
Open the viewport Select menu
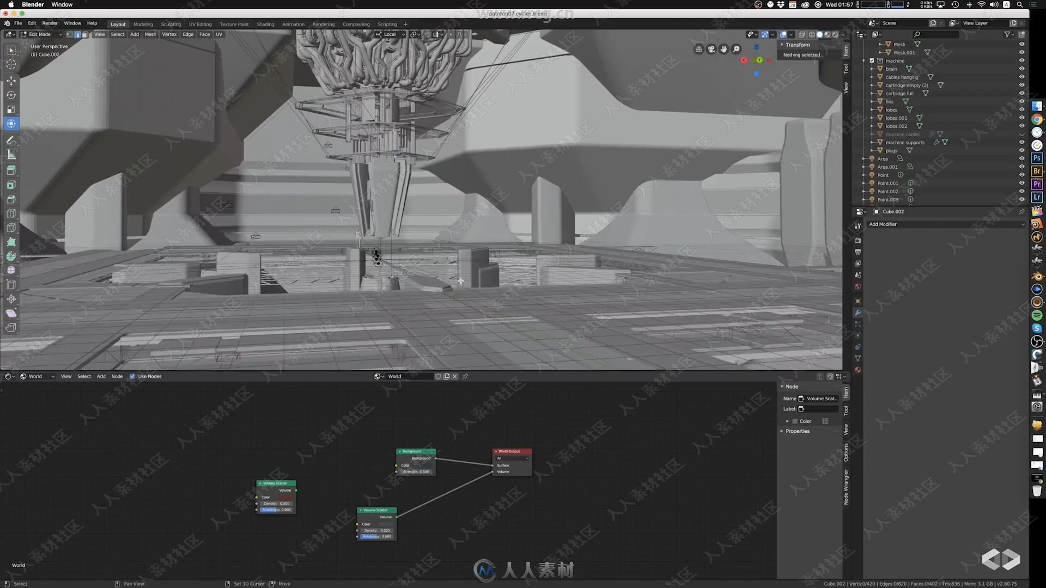pos(118,34)
